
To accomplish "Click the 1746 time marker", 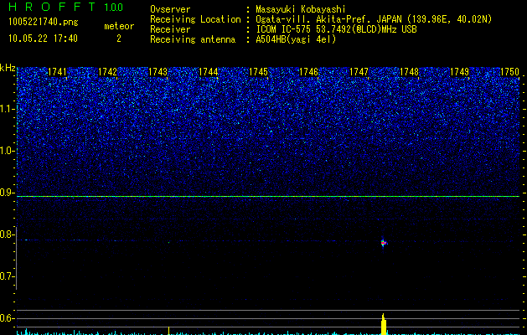I will pos(308,72).
